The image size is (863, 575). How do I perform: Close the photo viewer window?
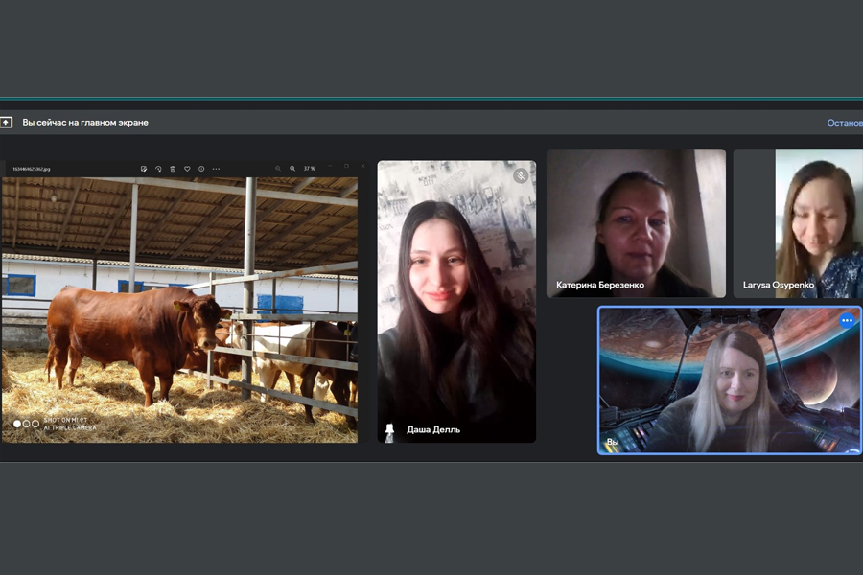coord(362,166)
